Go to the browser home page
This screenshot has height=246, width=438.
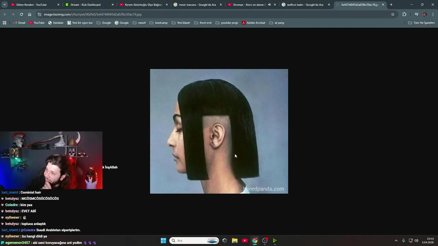[29, 14]
